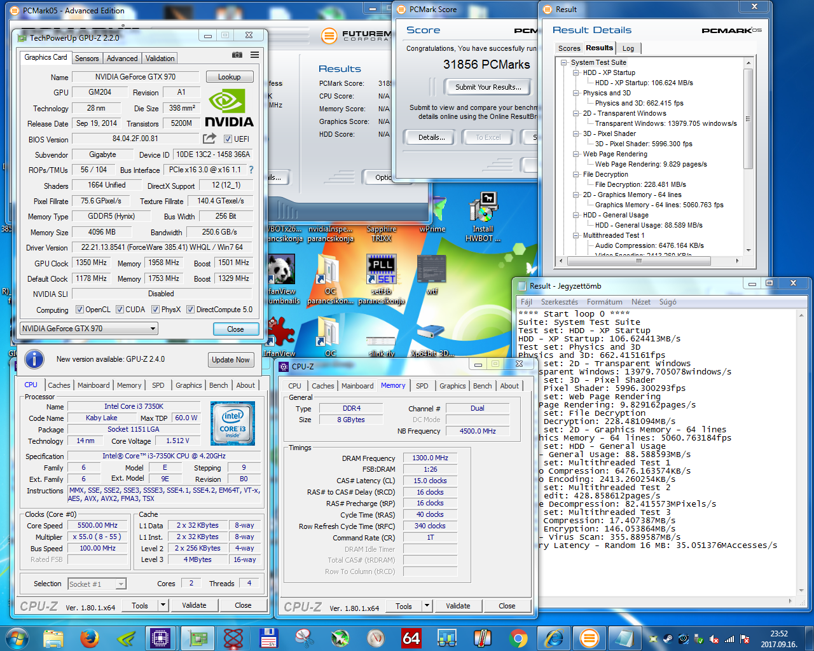Open Install HWBOT desktop icon

(483, 216)
